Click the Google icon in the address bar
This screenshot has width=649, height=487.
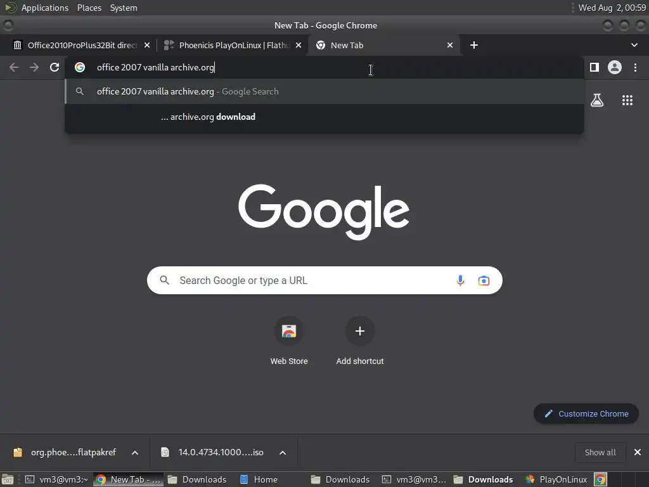(80, 67)
